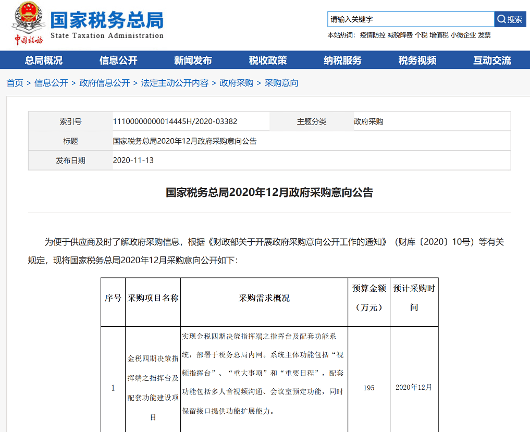Go to 首页 via the breadcrumb
Viewport: 530px width, 432px height.
coord(15,83)
